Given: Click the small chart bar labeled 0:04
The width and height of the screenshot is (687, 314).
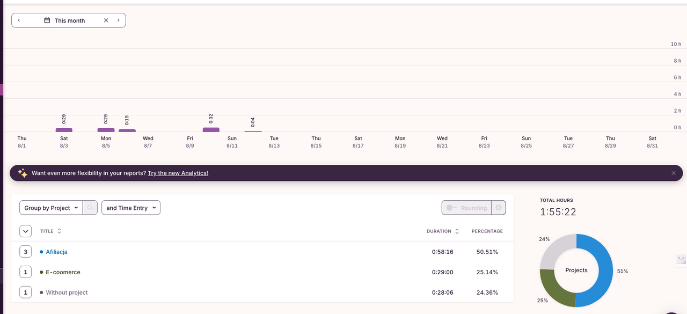Looking at the screenshot, I should point(253,131).
